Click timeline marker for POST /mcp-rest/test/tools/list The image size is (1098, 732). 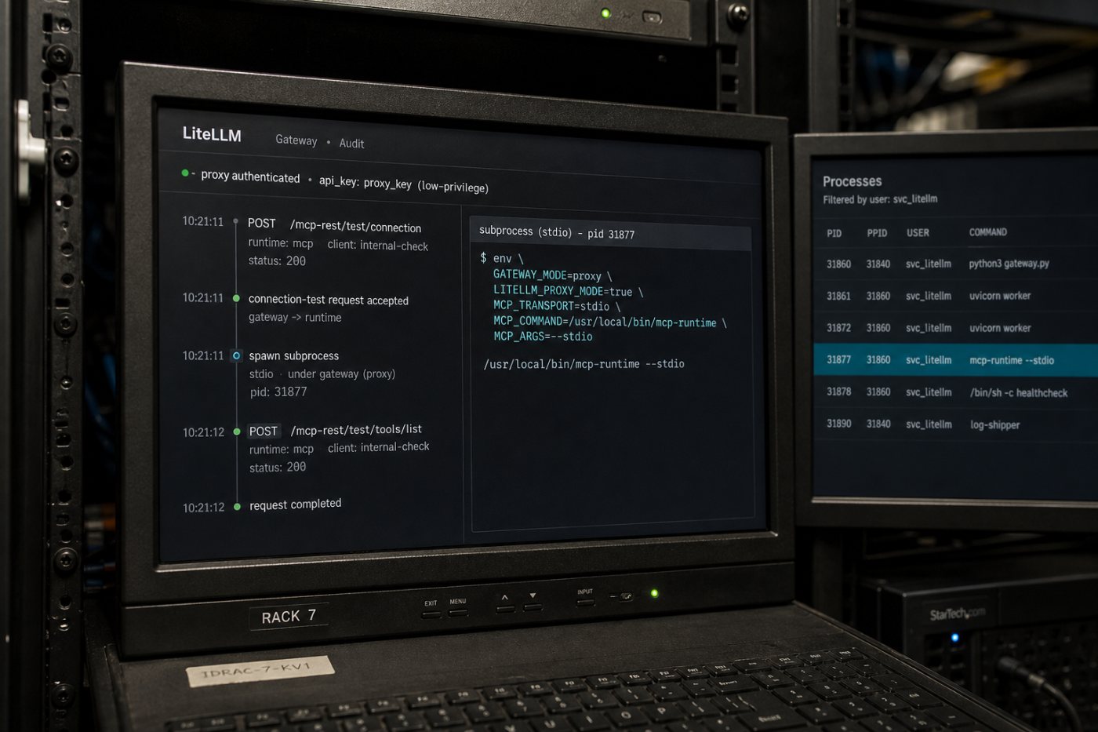pos(237,432)
